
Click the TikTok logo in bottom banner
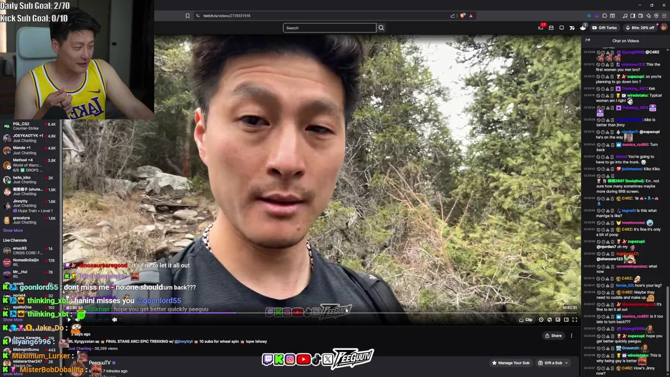(x=316, y=360)
